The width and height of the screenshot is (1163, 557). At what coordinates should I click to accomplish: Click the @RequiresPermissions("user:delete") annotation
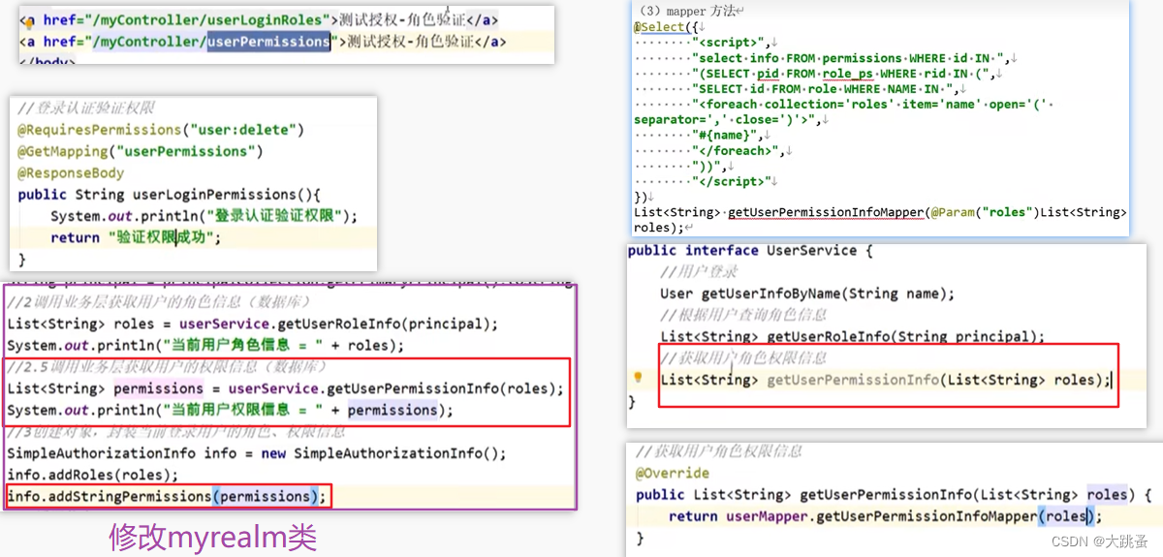[x=161, y=129]
